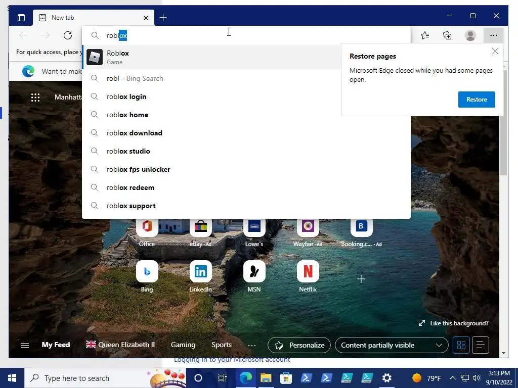The height and width of the screenshot is (388, 518).
Task: Open the Favorites star icon
Action: tap(425, 35)
